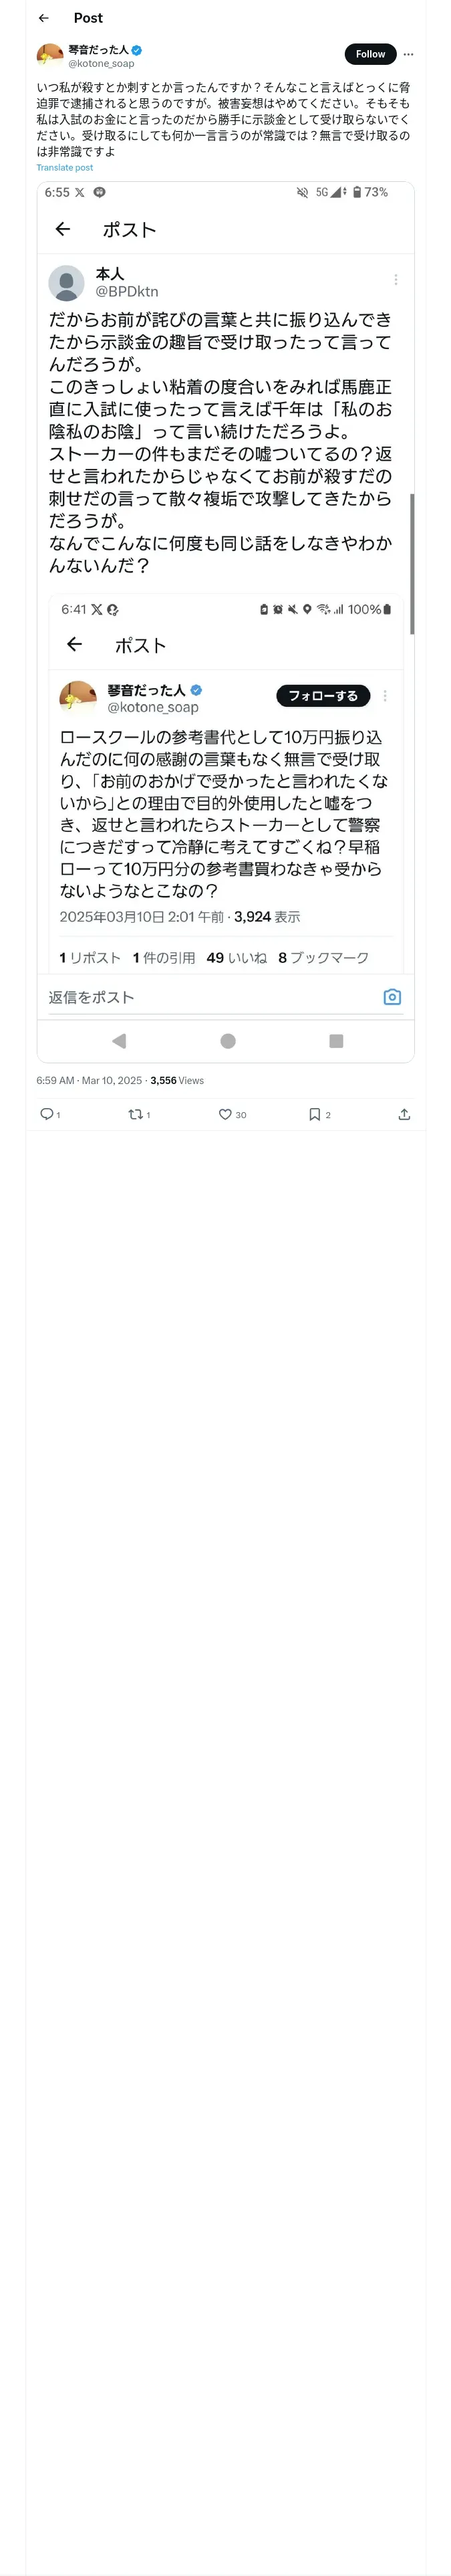Like the post with the heart icon
The height and width of the screenshot is (2576, 451).
(225, 1114)
